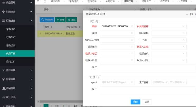This screenshot has width=196, height=107.
Task: Expand the 销售出货 sidebar menu
Action: [x=17, y=12]
